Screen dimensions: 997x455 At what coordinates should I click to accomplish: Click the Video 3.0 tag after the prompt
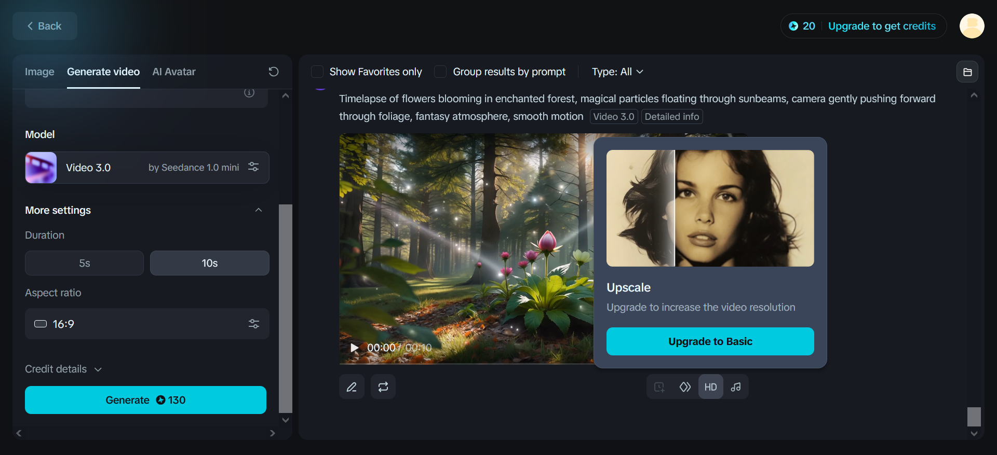(614, 117)
